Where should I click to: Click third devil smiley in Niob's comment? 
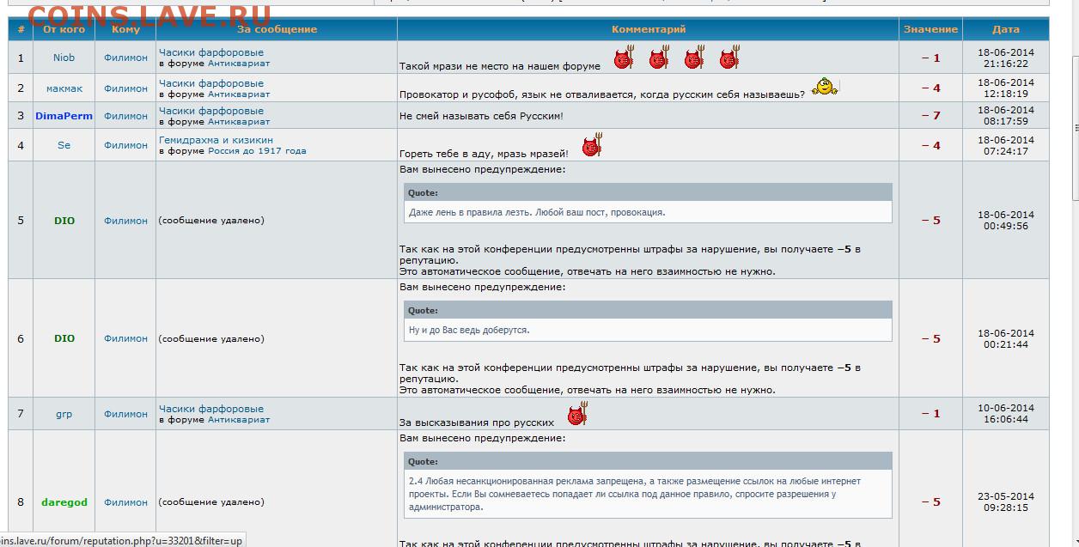pyautogui.click(x=694, y=58)
